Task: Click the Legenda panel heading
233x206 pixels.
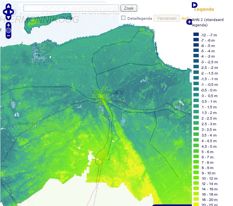Action: click(x=204, y=9)
